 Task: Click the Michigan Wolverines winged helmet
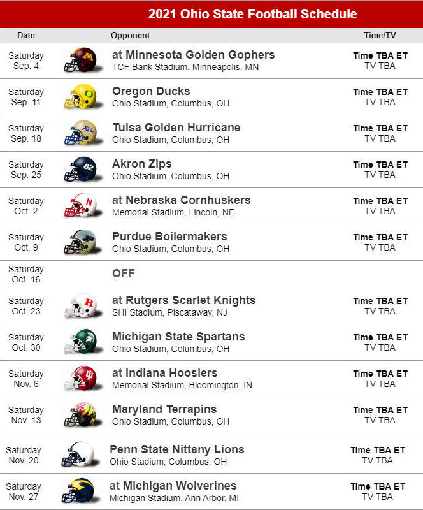[81, 491]
